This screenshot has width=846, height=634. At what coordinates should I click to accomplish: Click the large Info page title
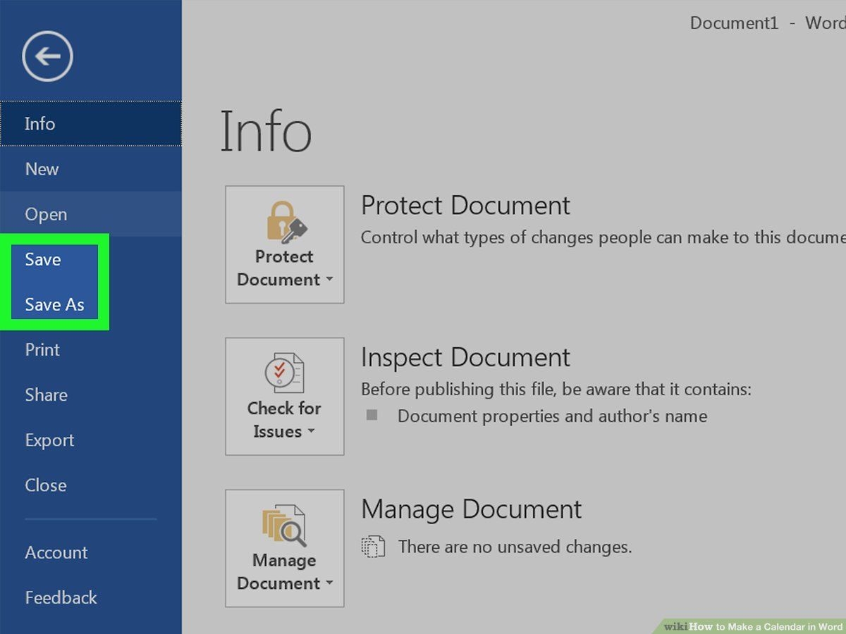(x=266, y=132)
